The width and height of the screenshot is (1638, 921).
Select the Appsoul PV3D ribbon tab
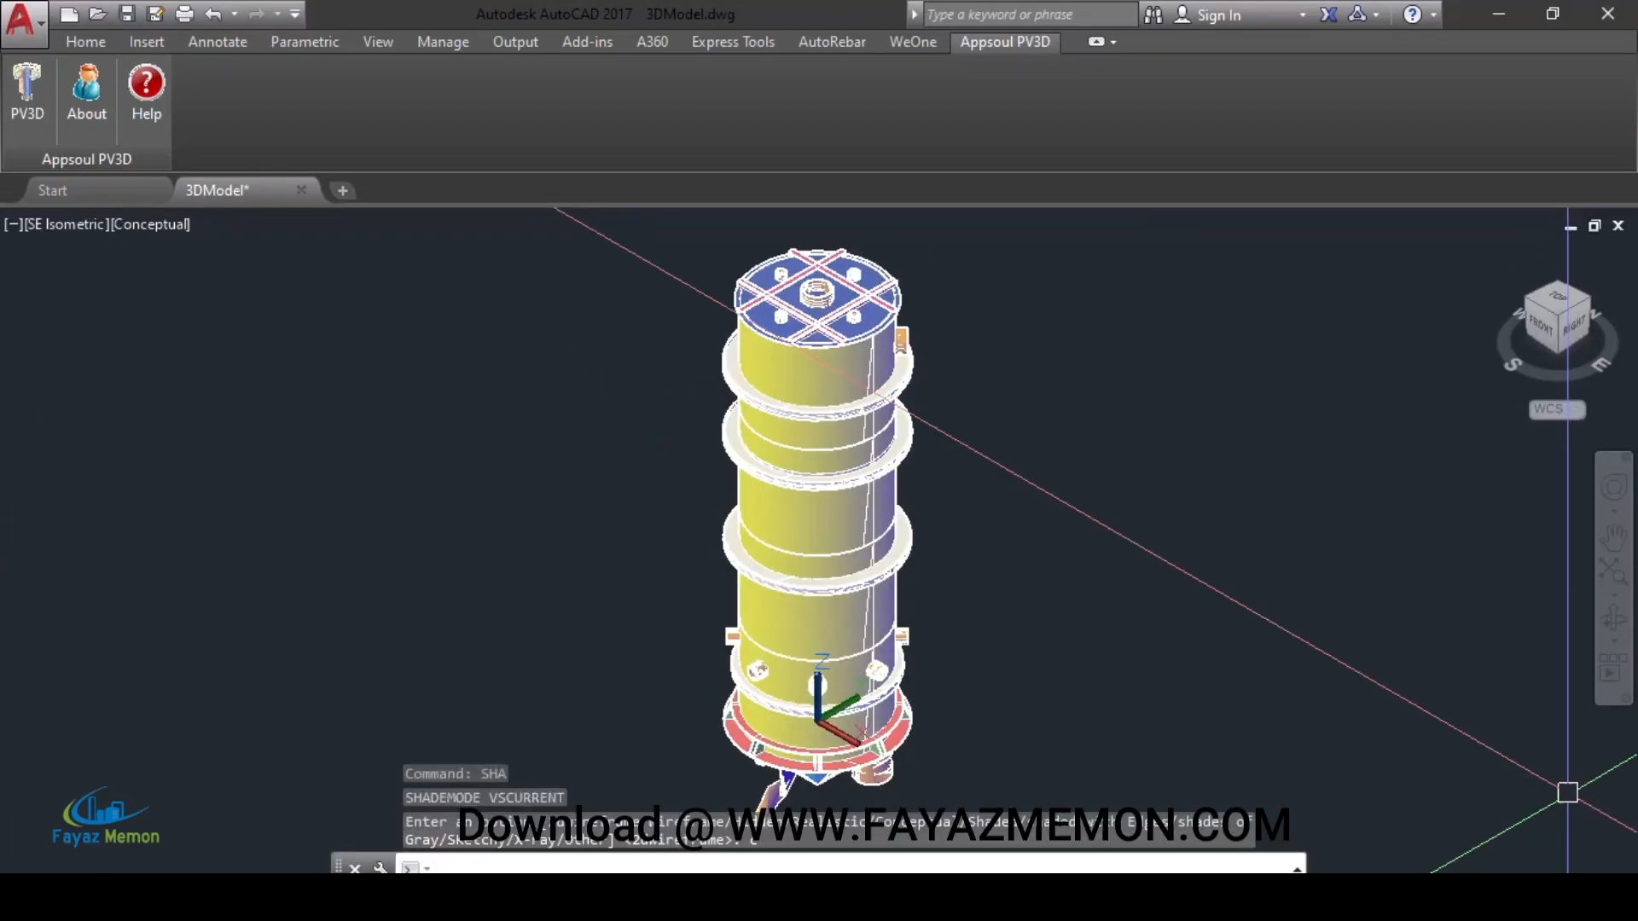coord(1005,42)
